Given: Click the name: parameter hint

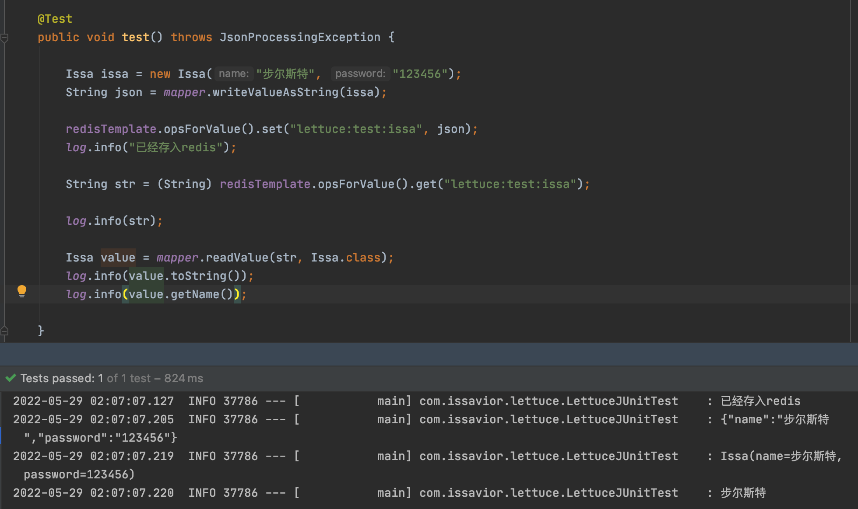Looking at the screenshot, I should [x=234, y=73].
